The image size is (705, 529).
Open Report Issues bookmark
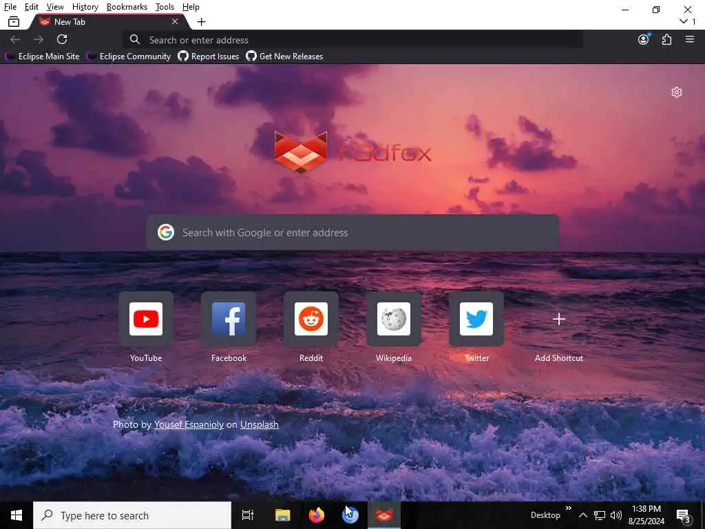click(x=208, y=56)
